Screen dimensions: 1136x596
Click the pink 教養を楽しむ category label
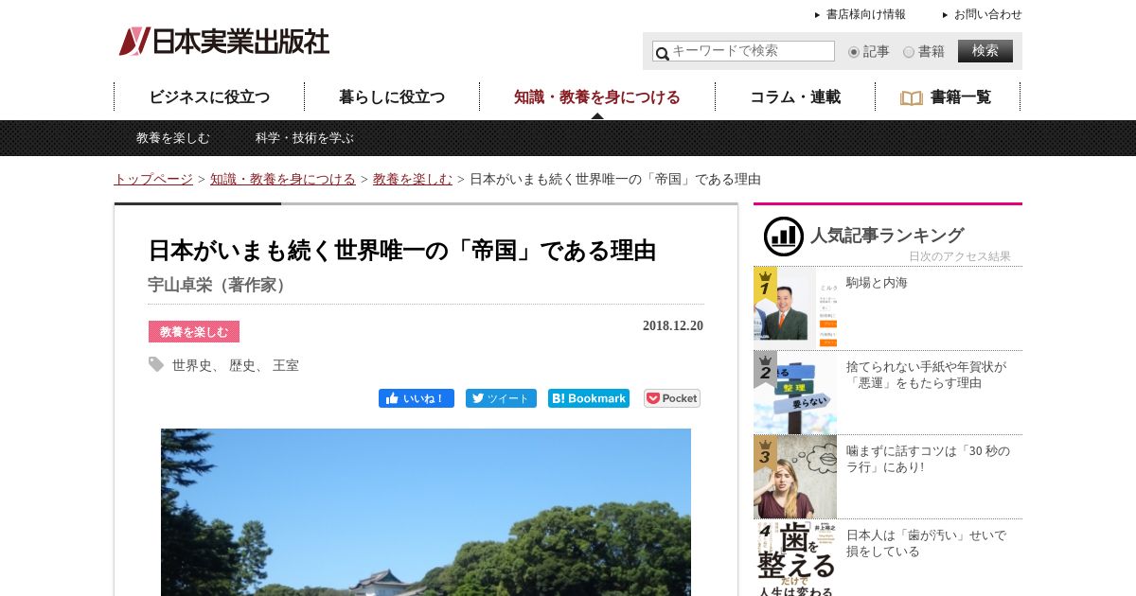(194, 332)
